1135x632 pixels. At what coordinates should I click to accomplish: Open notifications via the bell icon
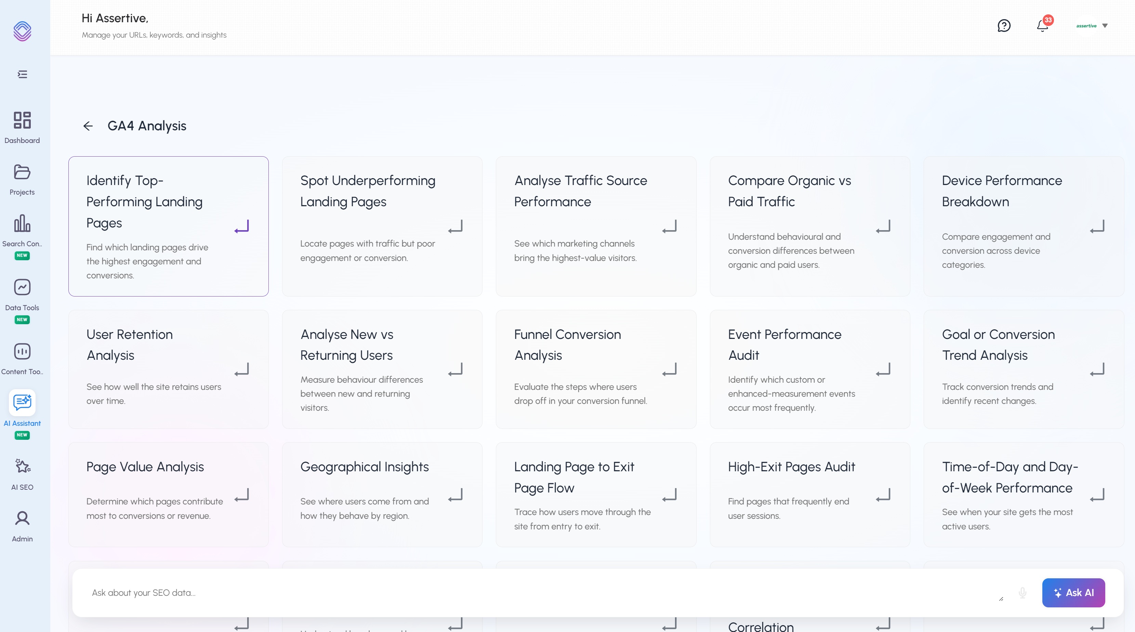pos(1042,26)
